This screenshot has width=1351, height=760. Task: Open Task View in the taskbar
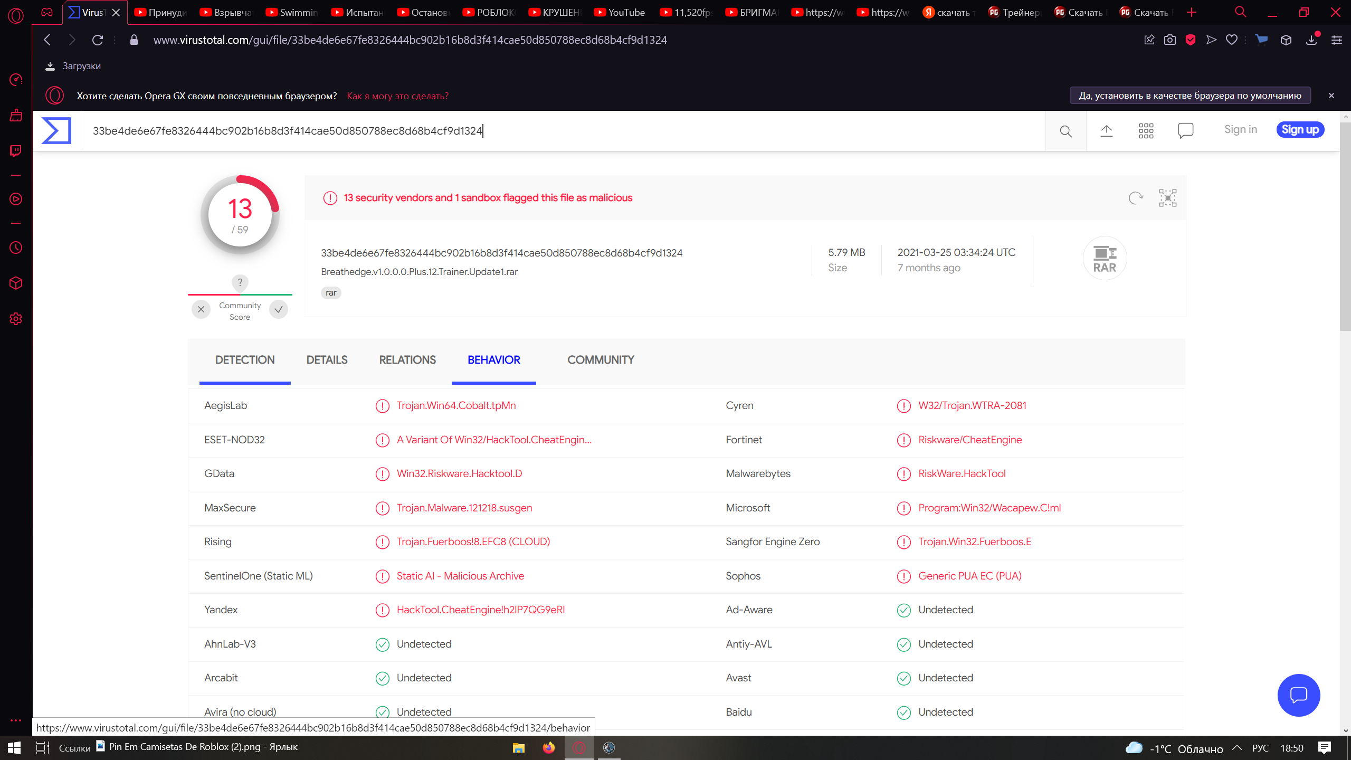[x=42, y=748]
